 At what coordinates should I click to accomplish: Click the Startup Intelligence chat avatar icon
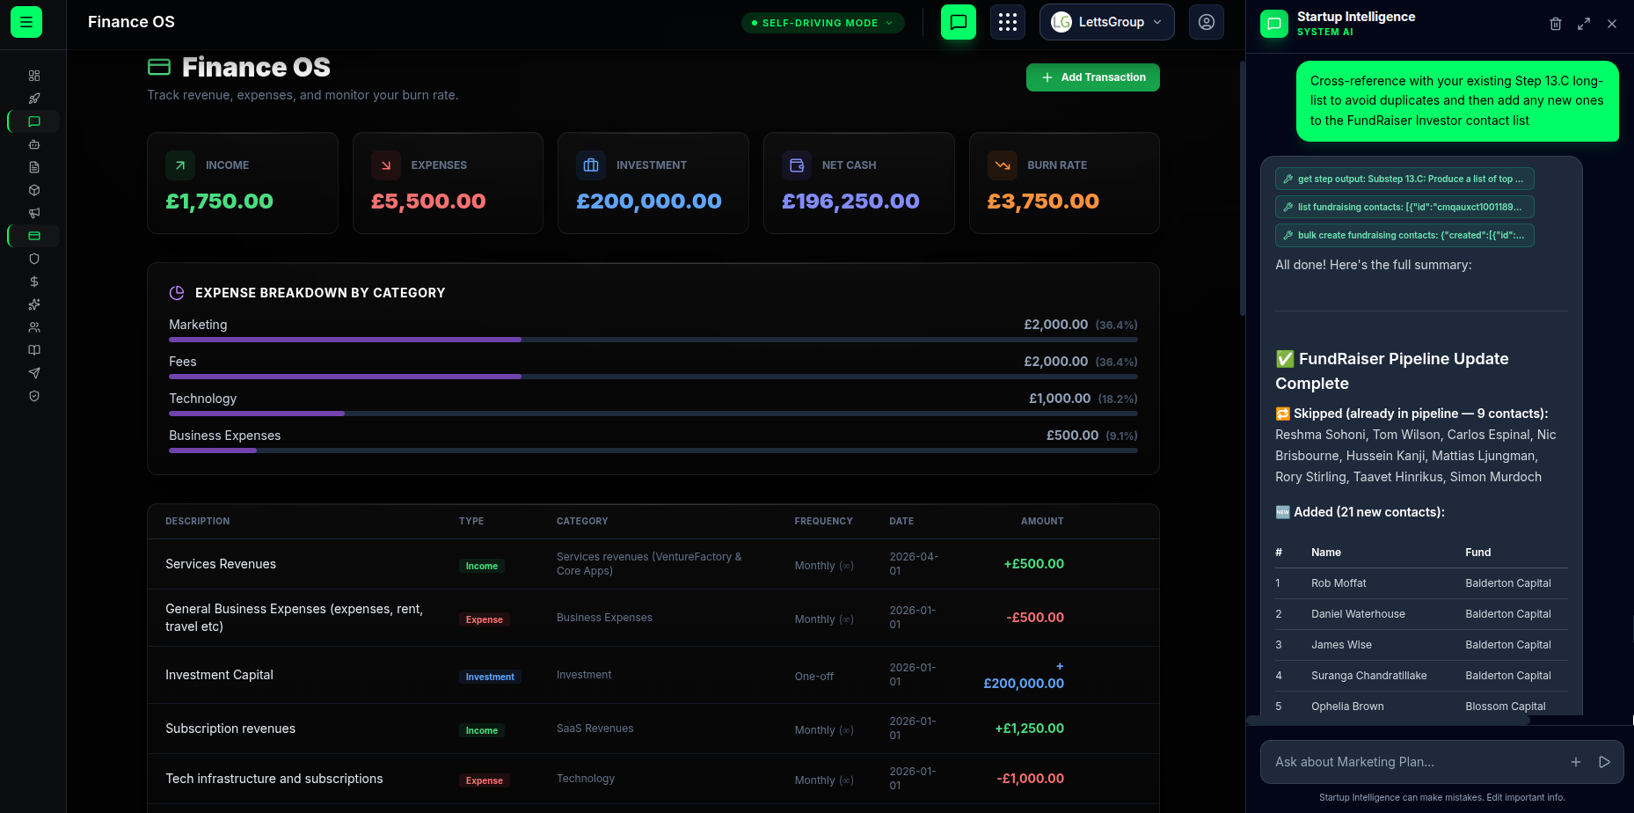pos(1274,24)
